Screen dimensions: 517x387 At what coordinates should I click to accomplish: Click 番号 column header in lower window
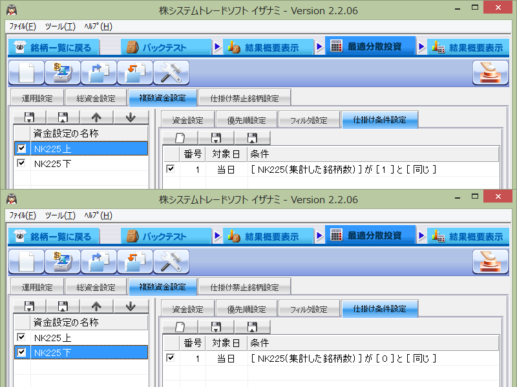[x=193, y=343]
